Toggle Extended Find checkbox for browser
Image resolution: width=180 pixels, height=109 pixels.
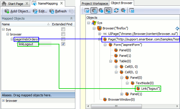click(x=63, y=34)
